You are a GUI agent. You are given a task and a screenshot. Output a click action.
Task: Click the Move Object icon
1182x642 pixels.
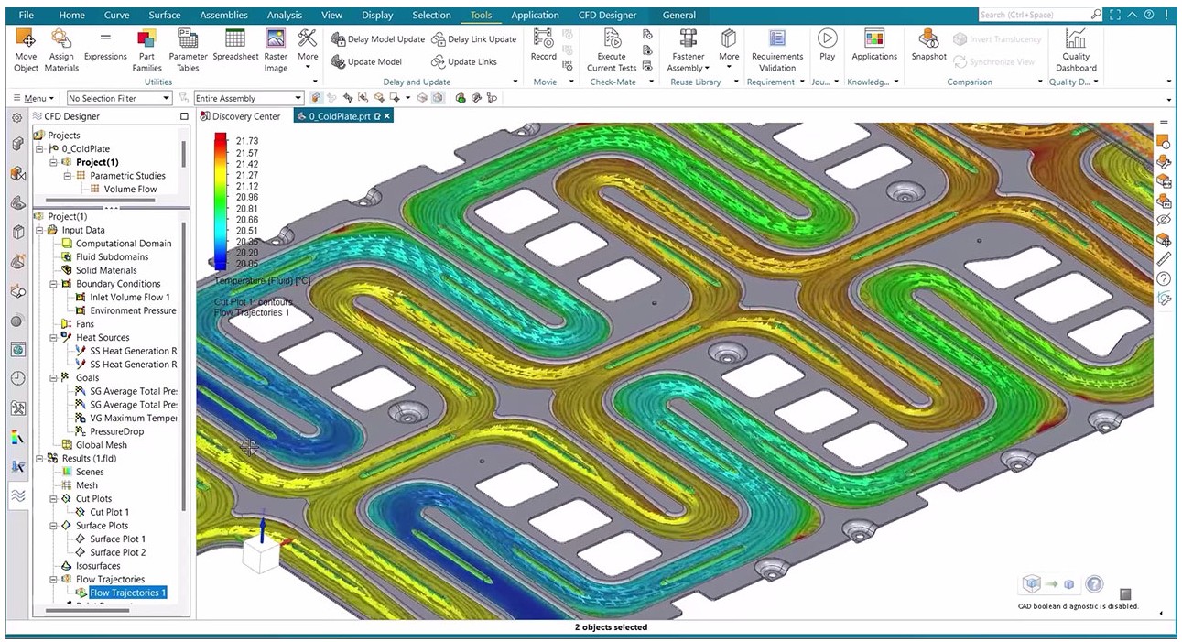(26, 39)
